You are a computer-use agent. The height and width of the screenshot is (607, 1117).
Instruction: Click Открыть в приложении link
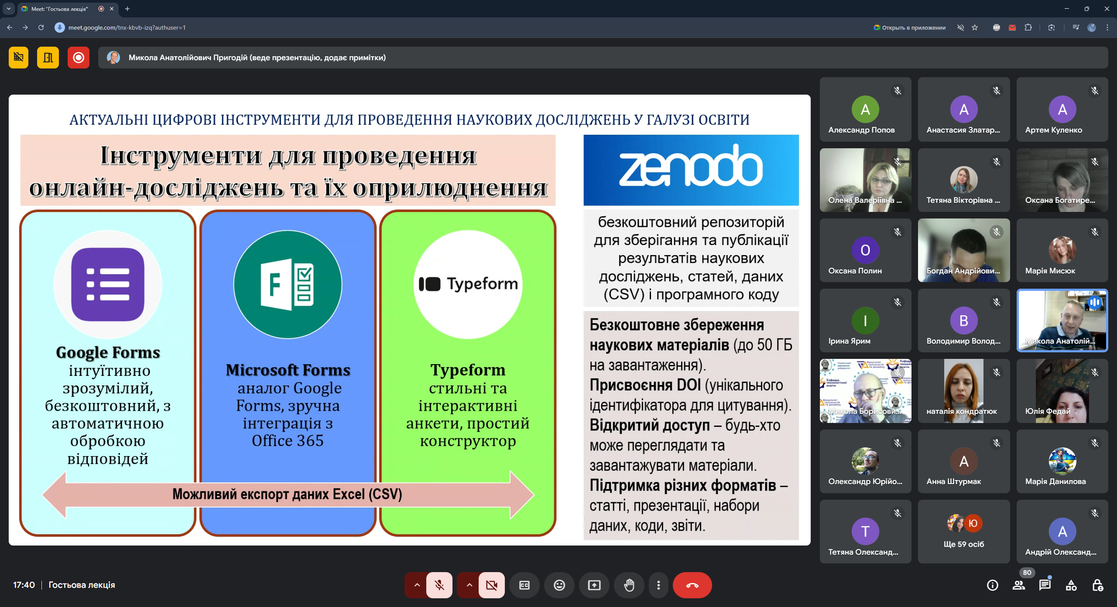click(x=910, y=27)
